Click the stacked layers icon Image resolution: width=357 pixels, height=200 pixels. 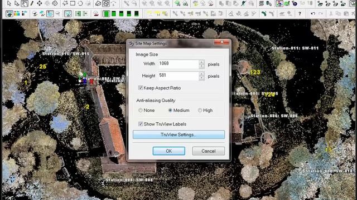pos(261,3)
